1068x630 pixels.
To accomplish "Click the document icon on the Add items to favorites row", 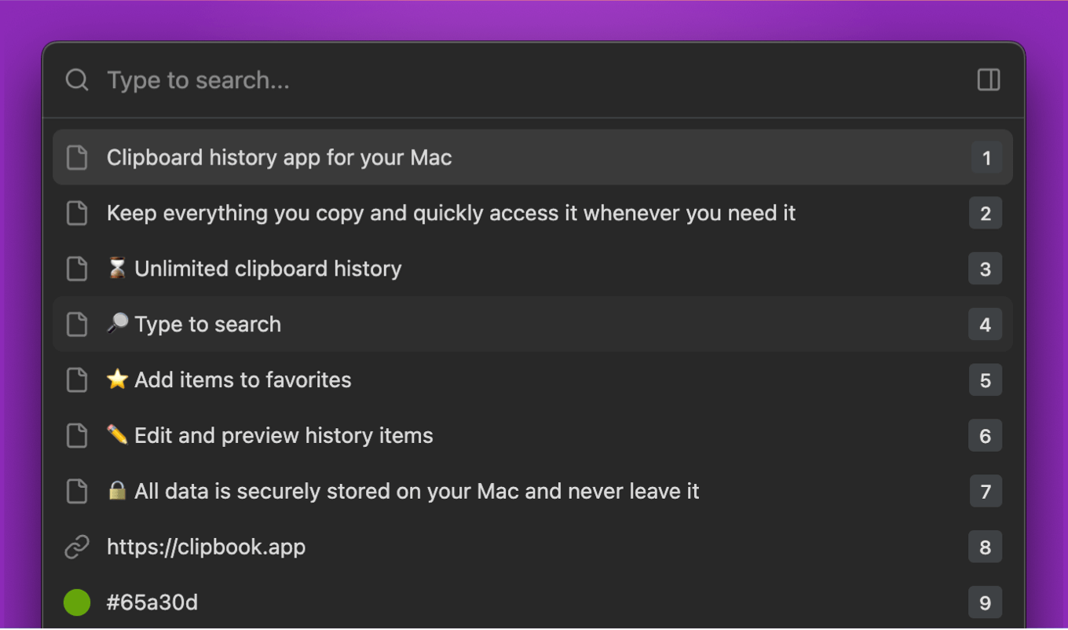I will [76, 379].
